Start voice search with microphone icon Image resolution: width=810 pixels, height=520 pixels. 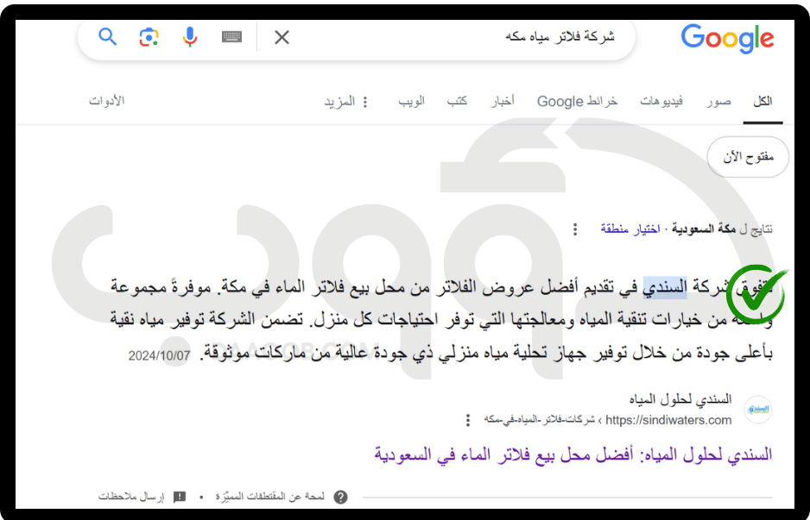click(190, 36)
